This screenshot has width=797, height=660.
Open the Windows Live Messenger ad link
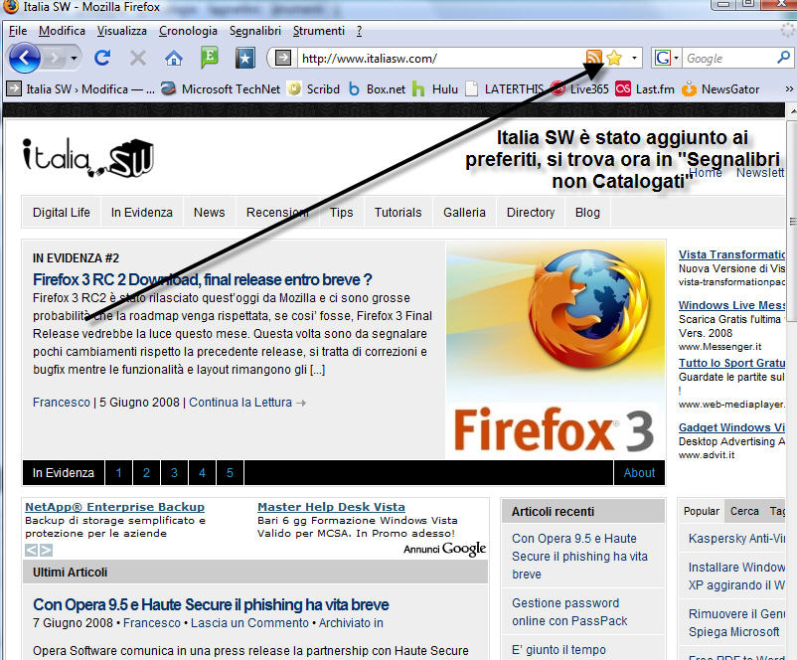point(732,305)
